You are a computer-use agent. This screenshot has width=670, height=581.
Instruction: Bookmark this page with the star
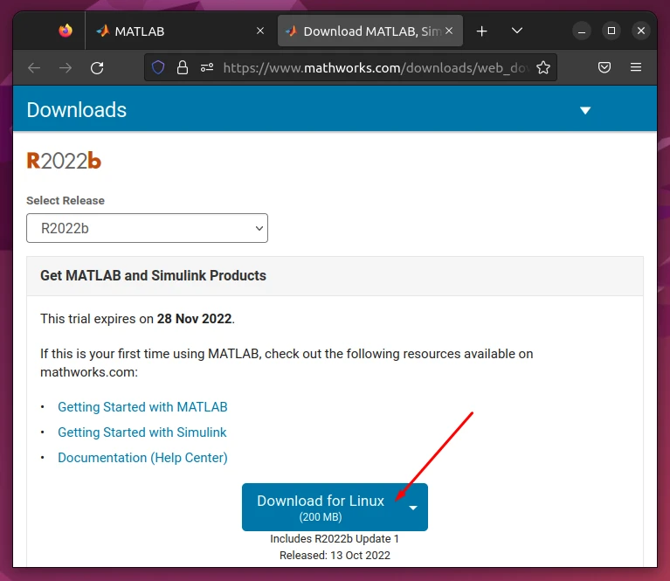tap(543, 67)
